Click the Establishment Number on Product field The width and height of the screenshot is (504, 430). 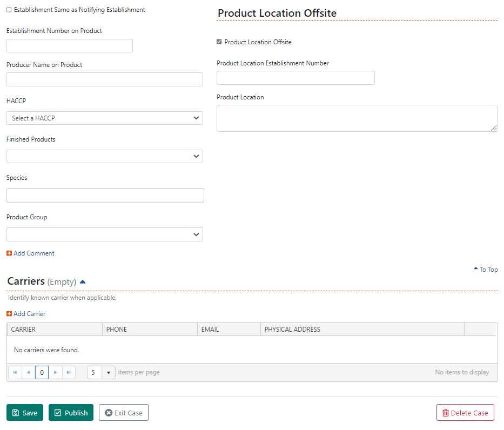(70, 46)
